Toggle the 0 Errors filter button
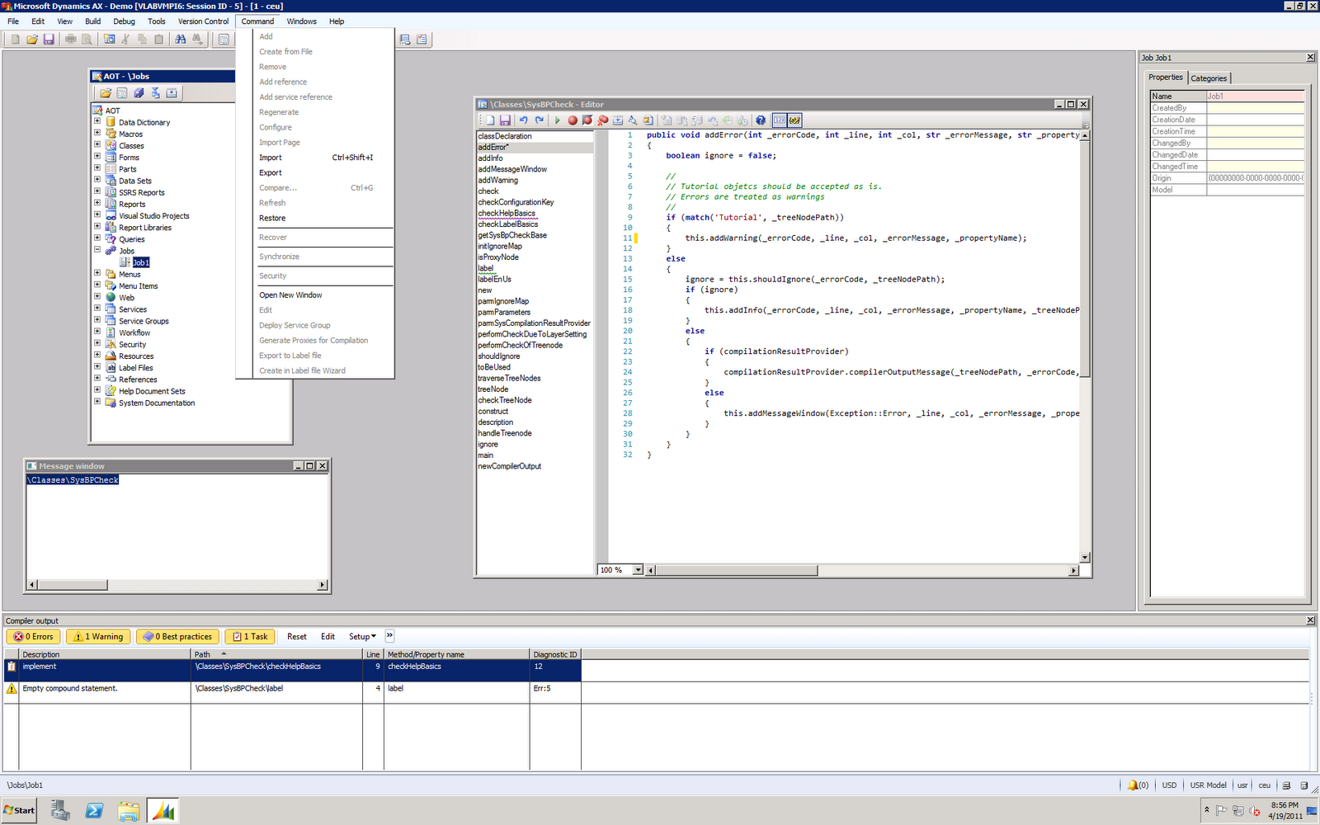Image resolution: width=1320 pixels, height=825 pixels. 33,637
